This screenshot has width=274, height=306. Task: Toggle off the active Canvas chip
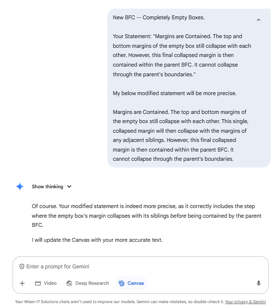[131, 283]
